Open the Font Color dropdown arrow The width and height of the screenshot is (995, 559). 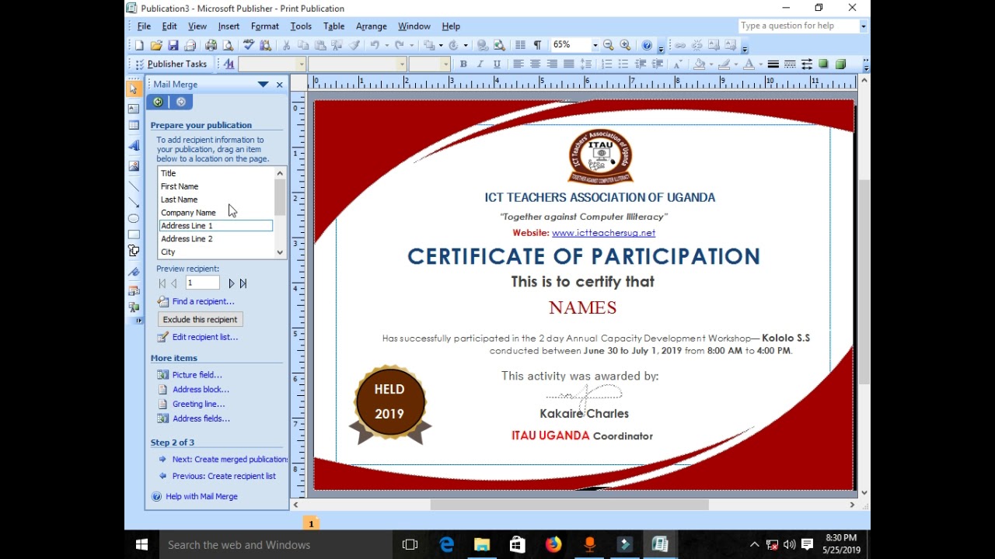(760, 64)
